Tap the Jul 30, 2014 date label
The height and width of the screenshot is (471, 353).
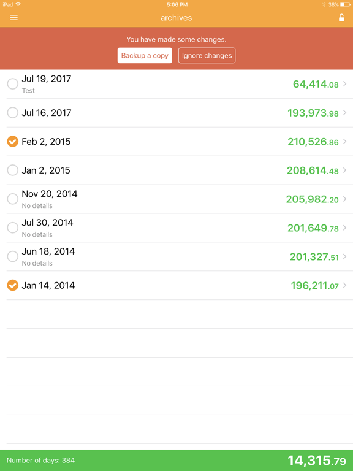[47, 223]
